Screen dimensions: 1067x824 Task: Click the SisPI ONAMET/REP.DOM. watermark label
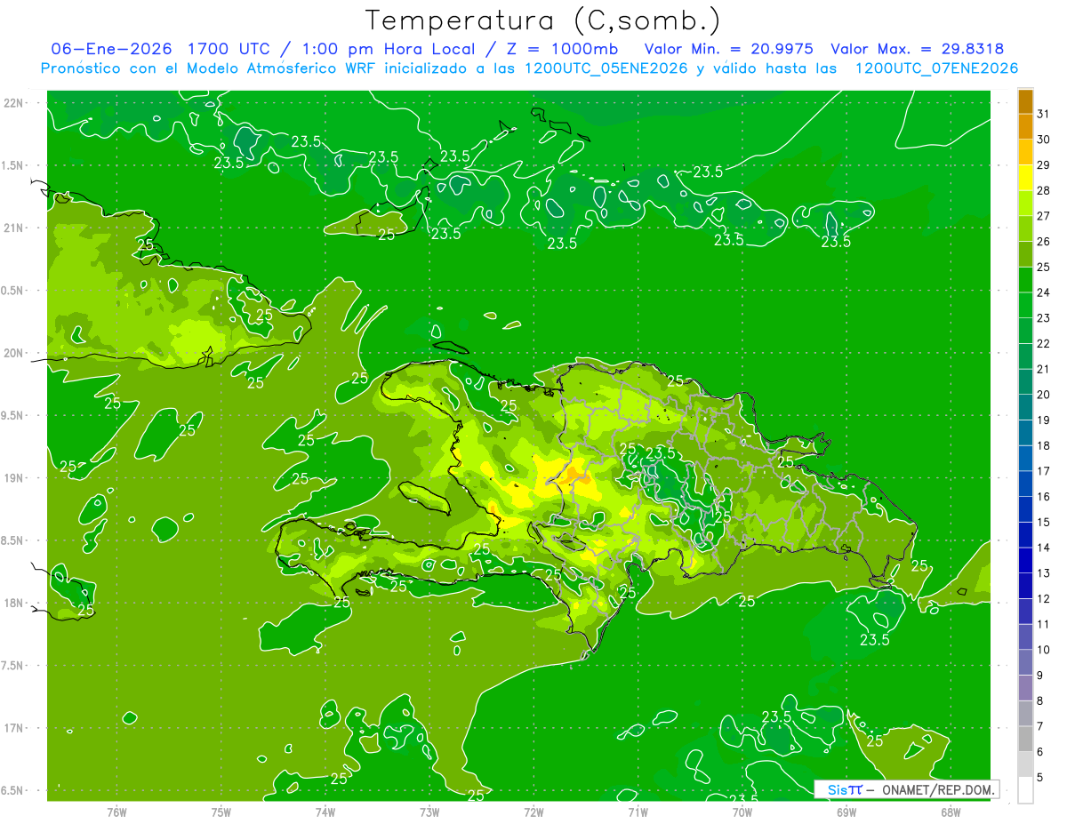pyautogui.click(x=906, y=789)
